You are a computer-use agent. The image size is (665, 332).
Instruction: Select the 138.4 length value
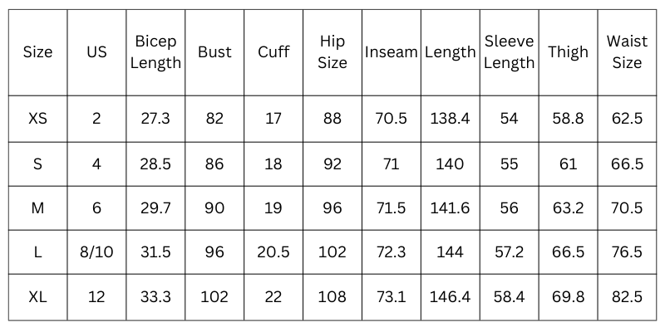[450, 119]
